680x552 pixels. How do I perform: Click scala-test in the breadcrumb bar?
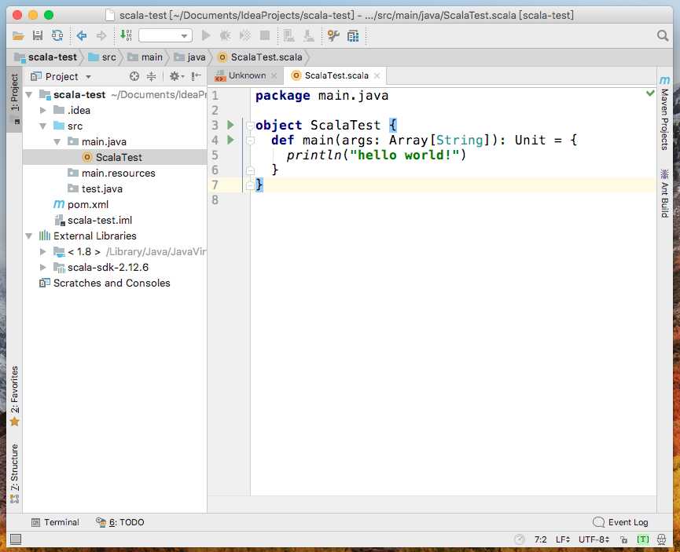point(46,57)
